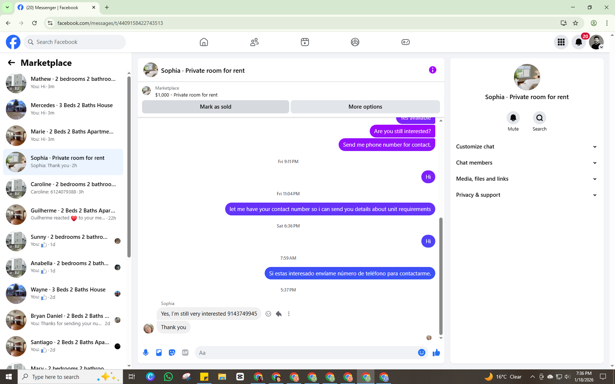The height and width of the screenshot is (384, 615).
Task: Select the 'Si estas interesado' sent message
Action: pyautogui.click(x=350, y=274)
